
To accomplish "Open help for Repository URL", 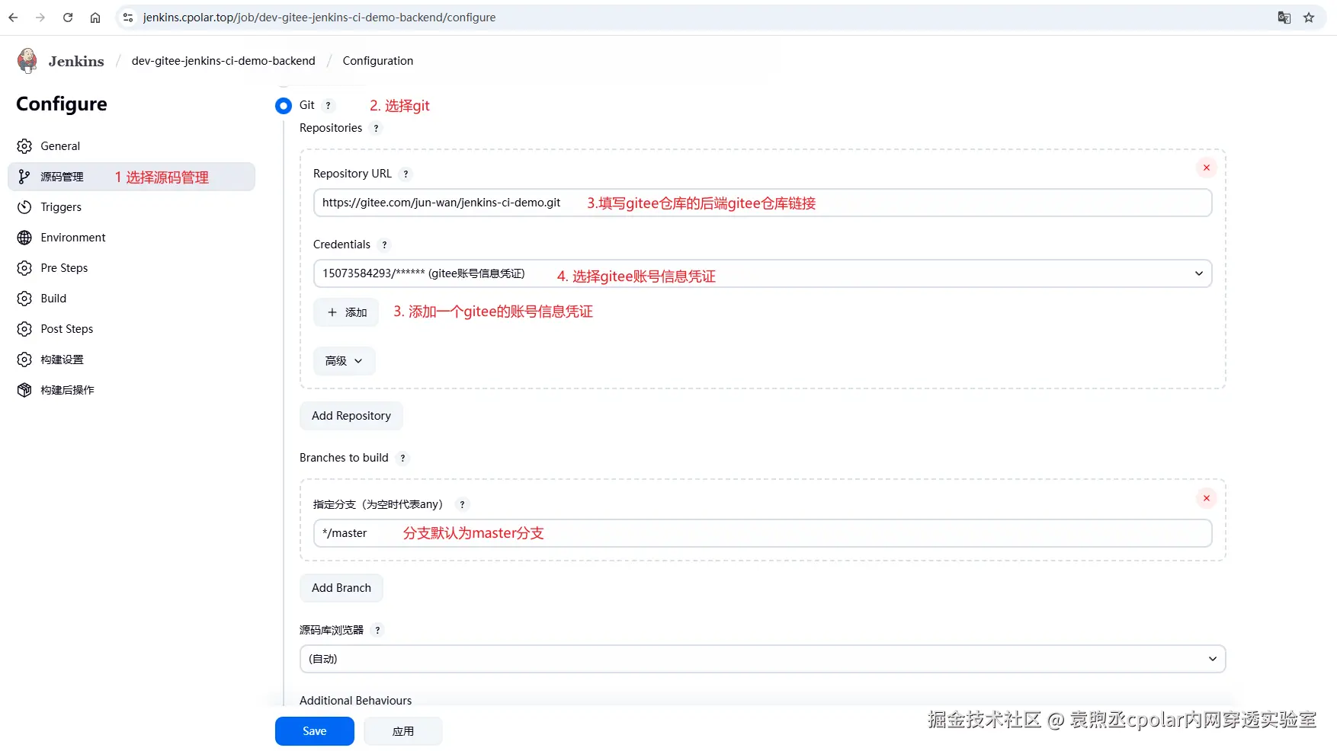I will tap(406, 174).
